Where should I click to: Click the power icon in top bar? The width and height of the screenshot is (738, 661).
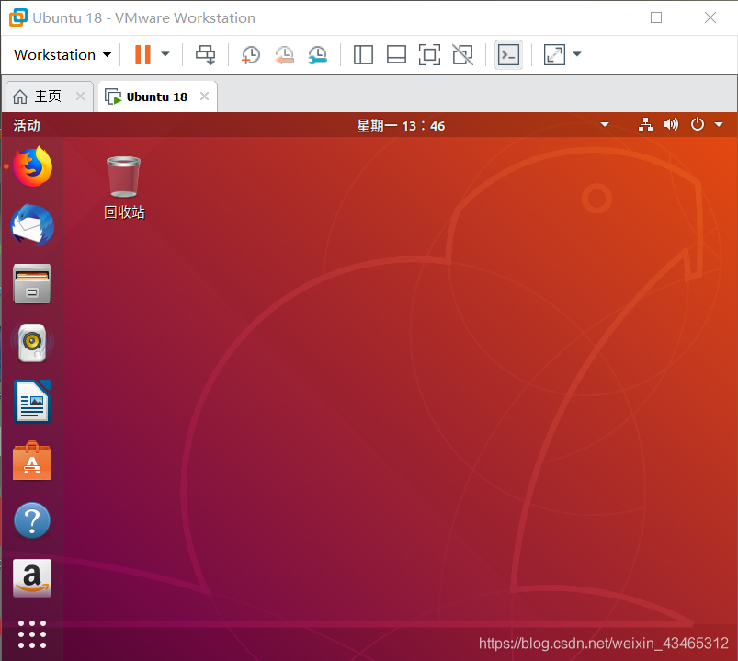(x=697, y=125)
